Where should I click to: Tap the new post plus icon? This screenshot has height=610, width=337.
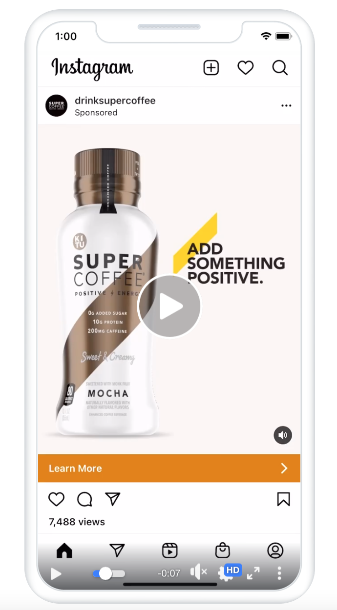pos(211,68)
